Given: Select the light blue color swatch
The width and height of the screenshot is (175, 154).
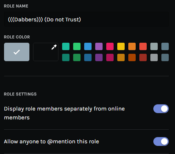Looking at the screenshot, I should click(88, 46).
